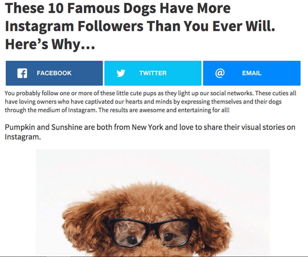
Task: Select the "Pumpkin and Sunshine" caption sentence
Action: [x=150, y=132]
